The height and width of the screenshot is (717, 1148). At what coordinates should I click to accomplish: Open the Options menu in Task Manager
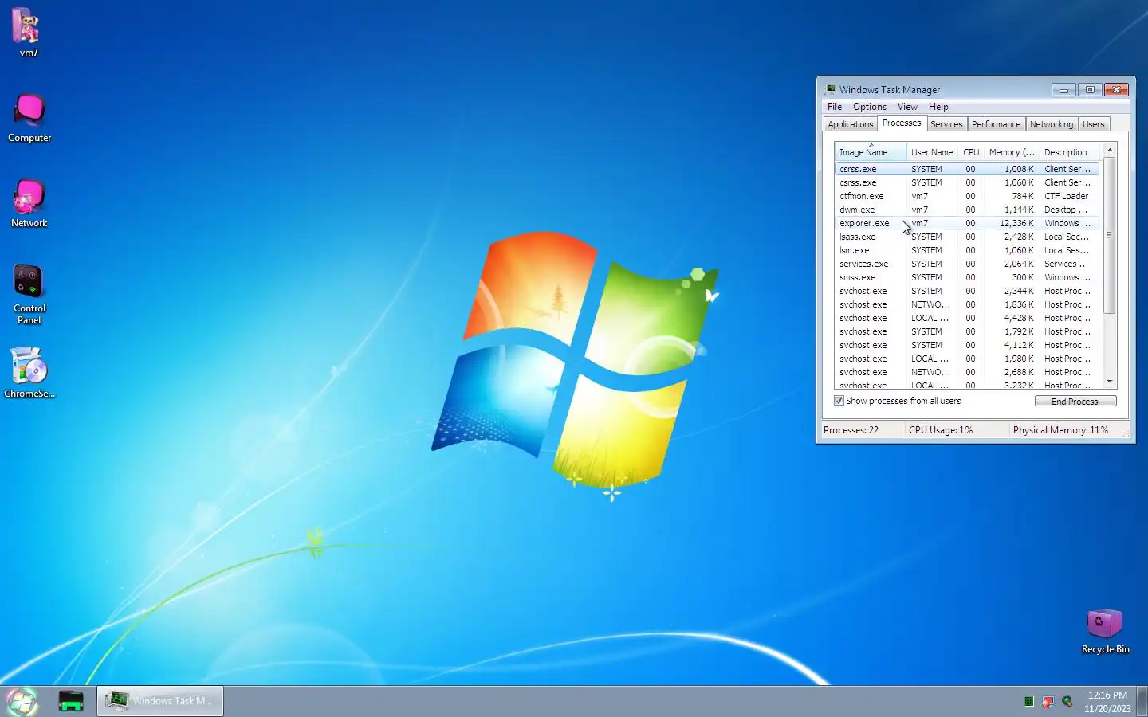point(869,107)
